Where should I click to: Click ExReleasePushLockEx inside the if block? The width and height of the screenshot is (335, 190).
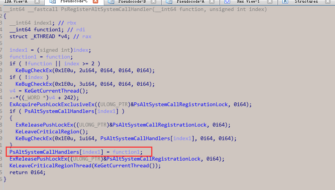(x=44, y=125)
